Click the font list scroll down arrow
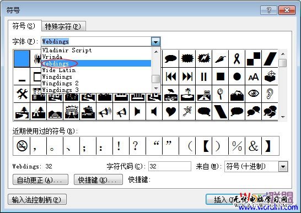This screenshot has height=213, width=301. 156,89
